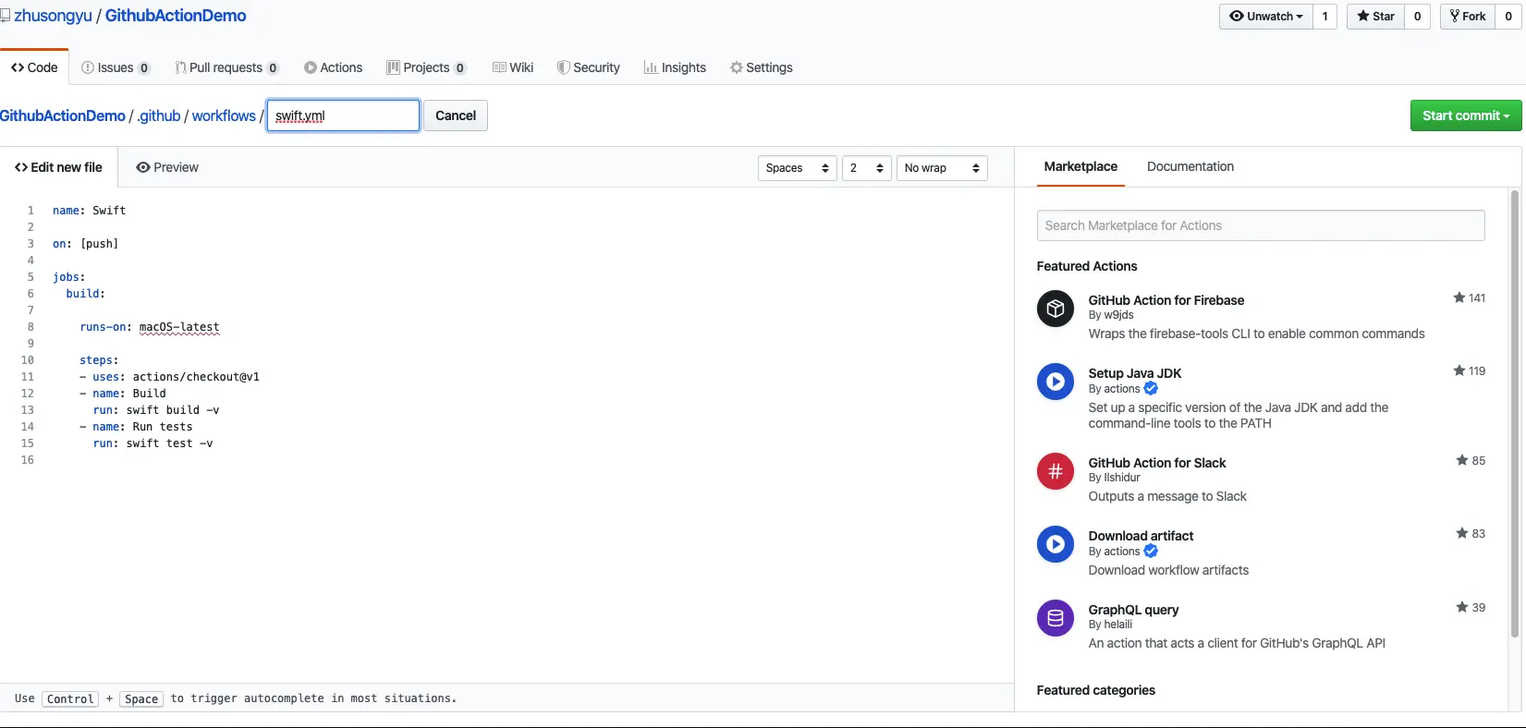Image resolution: width=1526 pixels, height=728 pixels.
Task: Click GithubActionDemo in the file path breadcrumb
Action: [x=63, y=115]
